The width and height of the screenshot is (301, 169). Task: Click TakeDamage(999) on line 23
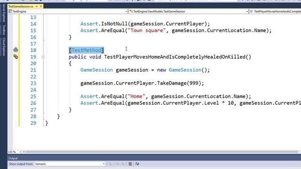[x=179, y=84]
